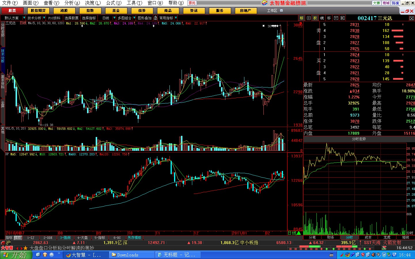The width and height of the screenshot is (415, 259).
Task: Open the Downloads taskbar window
Action: [132, 255]
